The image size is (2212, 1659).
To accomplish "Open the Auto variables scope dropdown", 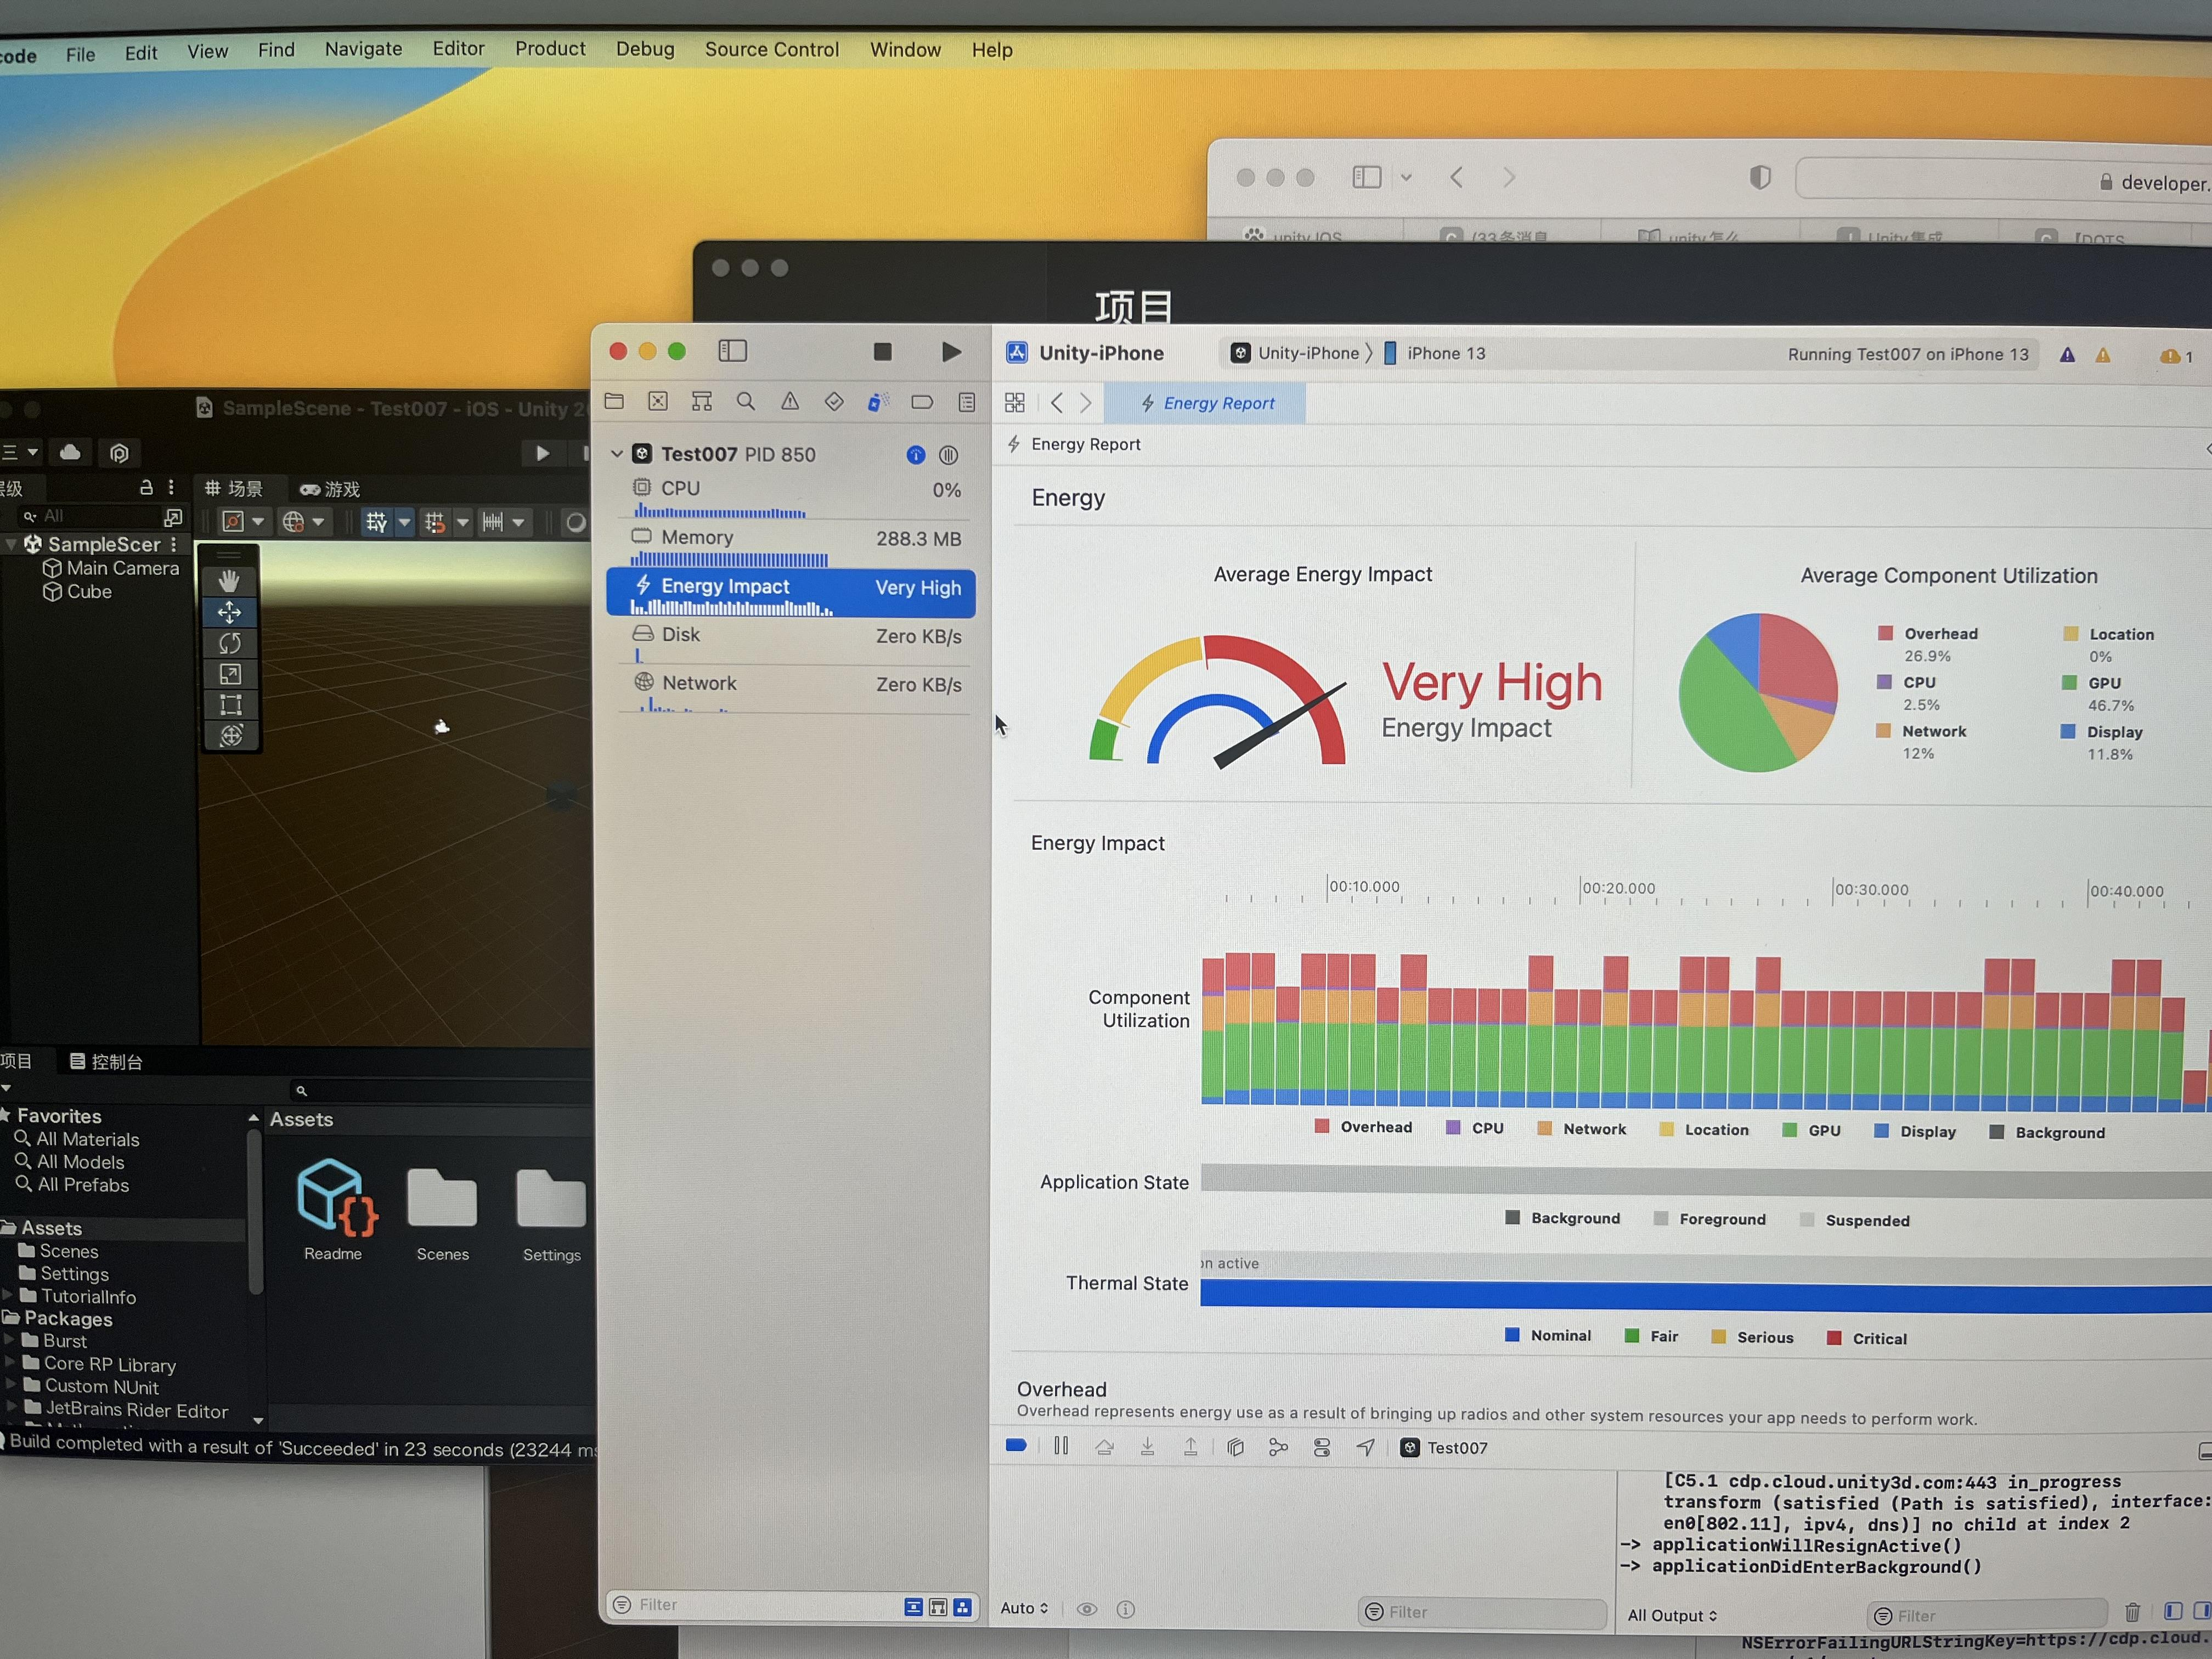I will click(x=1024, y=1608).
